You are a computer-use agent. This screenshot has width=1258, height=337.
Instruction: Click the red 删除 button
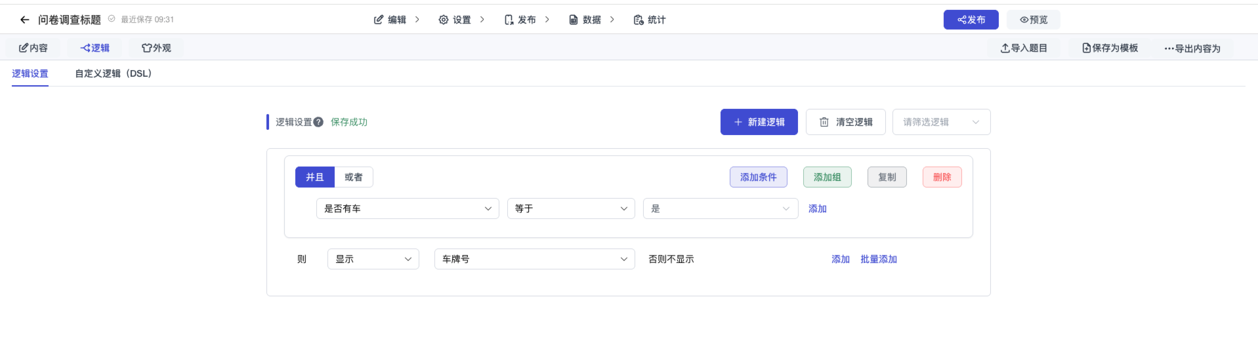tap(942, 177)
